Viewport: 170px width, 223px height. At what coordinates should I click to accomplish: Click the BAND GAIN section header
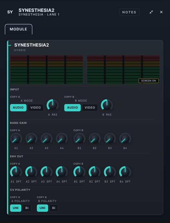(18, 123)
